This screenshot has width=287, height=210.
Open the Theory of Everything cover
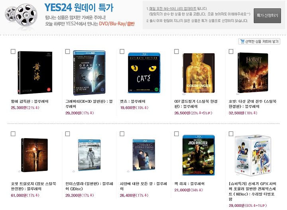pyautogui.click(x=144, y=155)
